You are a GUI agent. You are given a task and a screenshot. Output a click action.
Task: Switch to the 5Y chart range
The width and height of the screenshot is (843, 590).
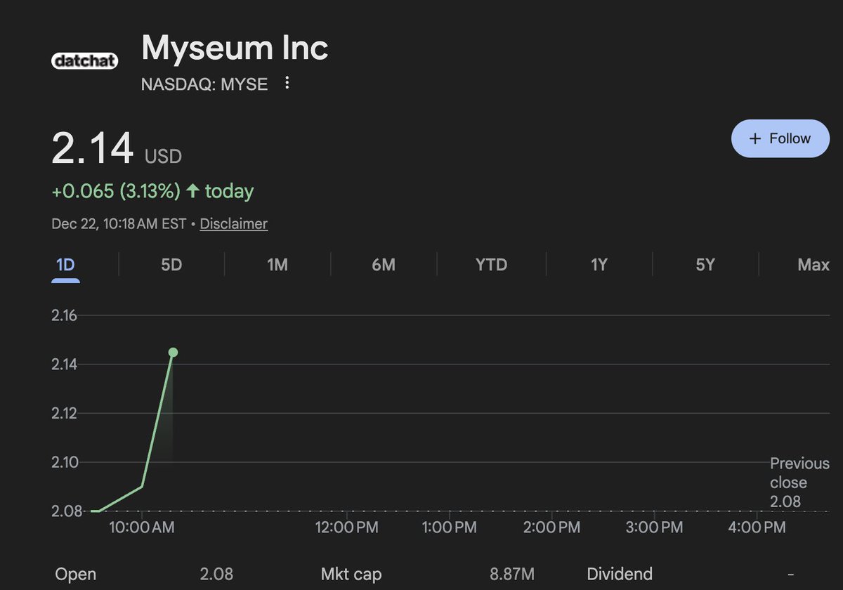[x=705, y=265]
